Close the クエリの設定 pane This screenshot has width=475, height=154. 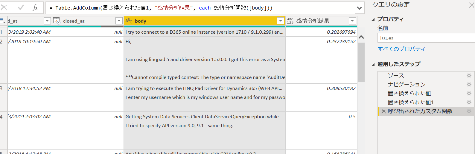[x=471, y=5]
